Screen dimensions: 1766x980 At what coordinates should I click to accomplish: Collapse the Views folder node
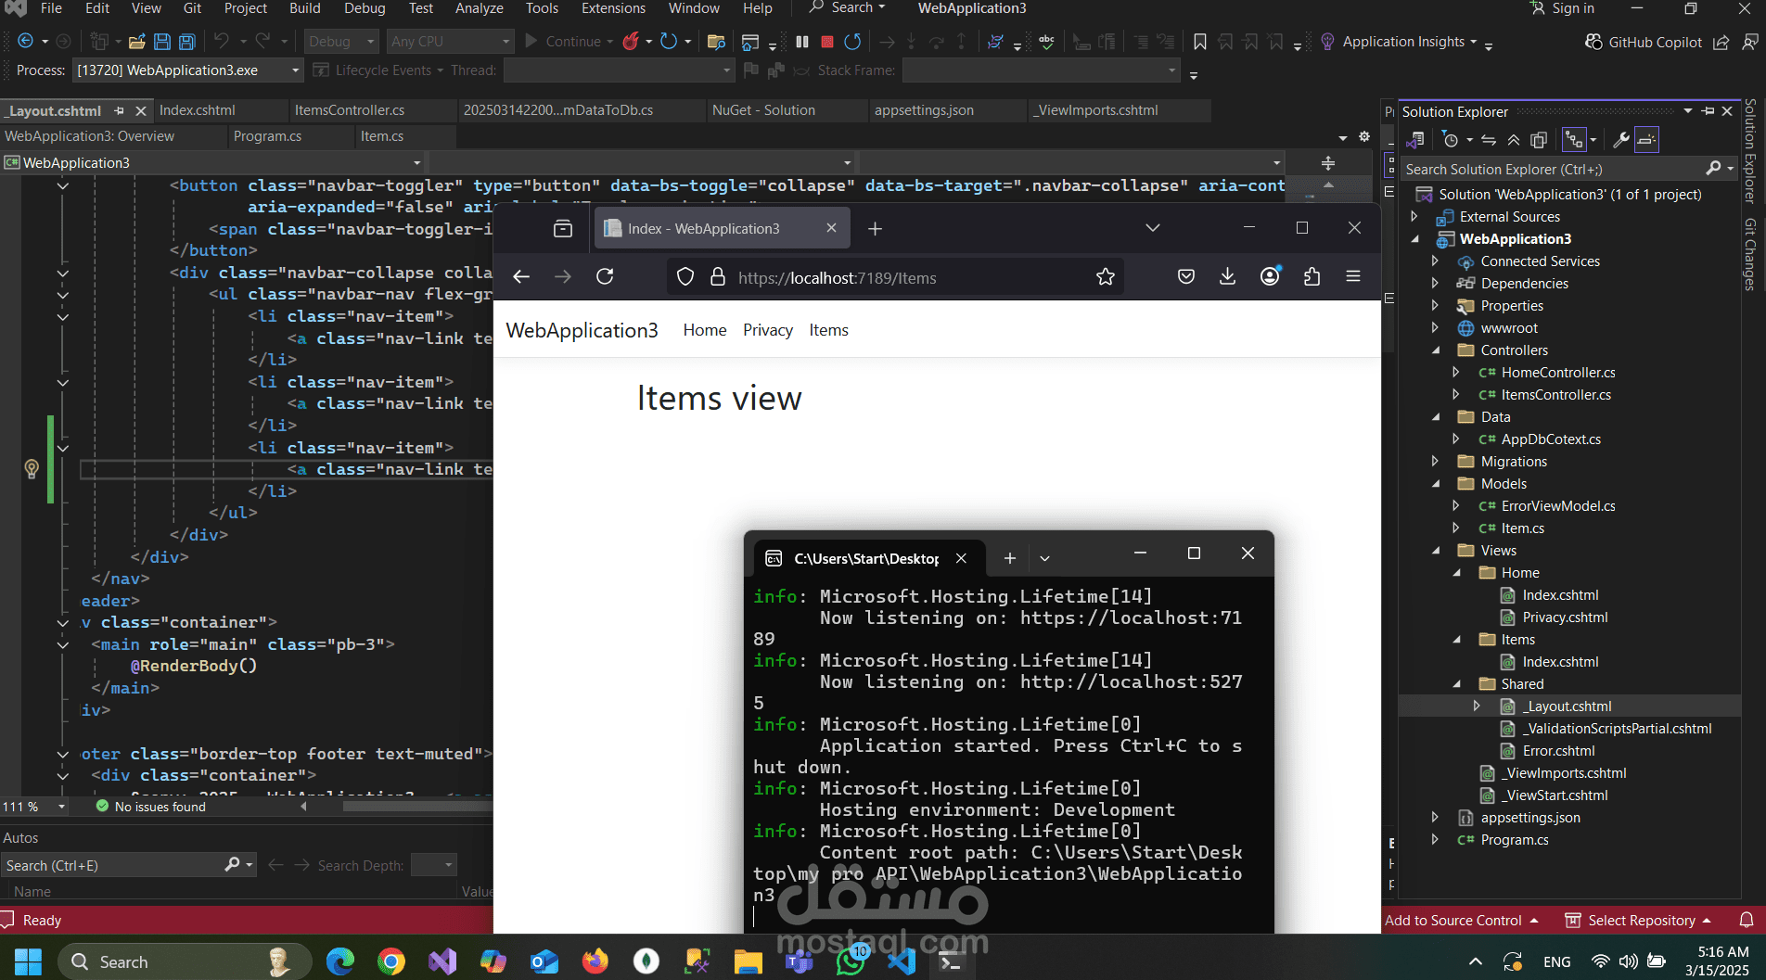(1436, 551)
